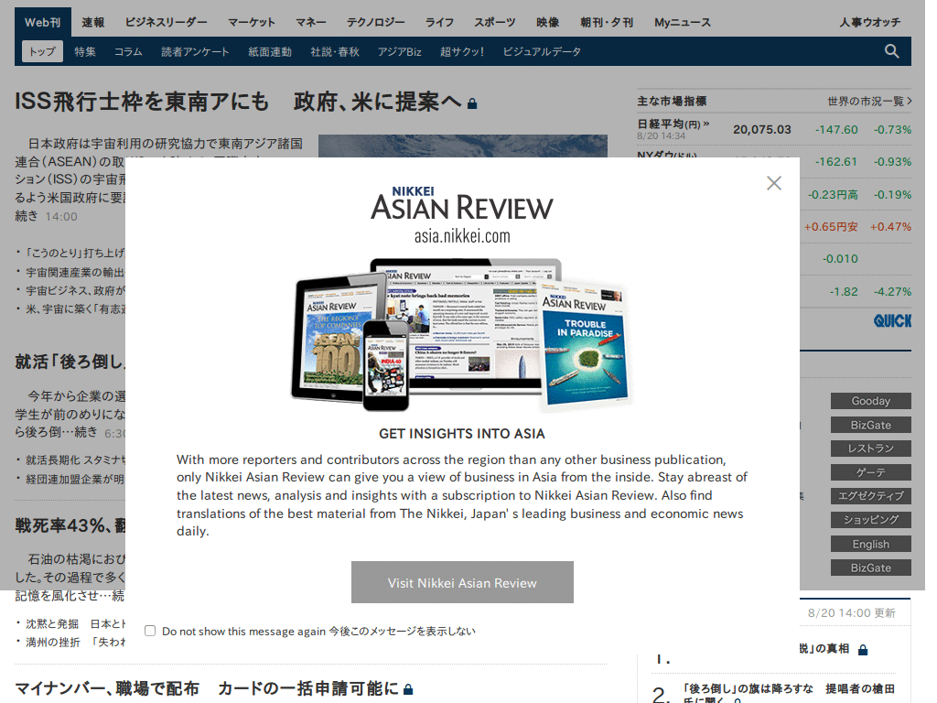Click the ISS satellite photo thumbnail
The width and height of the screenshot is (937, 703).
[x=462, y=146]
